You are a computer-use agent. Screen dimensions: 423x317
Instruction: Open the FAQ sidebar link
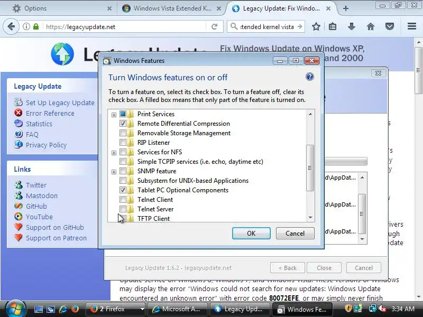click(x=32, y=134)
